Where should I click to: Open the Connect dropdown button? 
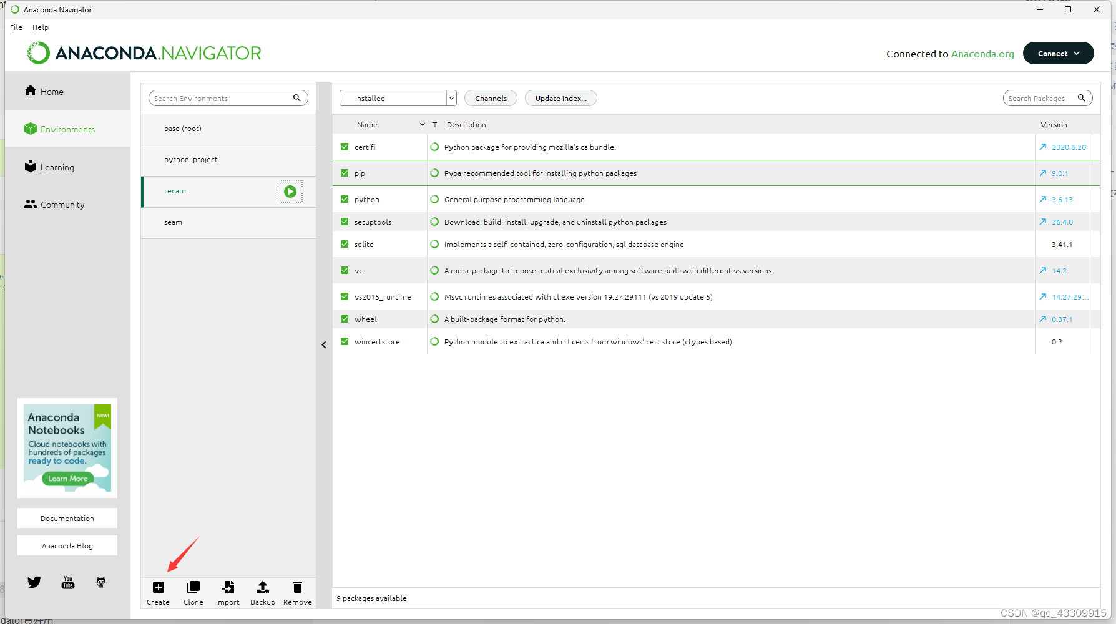point(1058,53)
